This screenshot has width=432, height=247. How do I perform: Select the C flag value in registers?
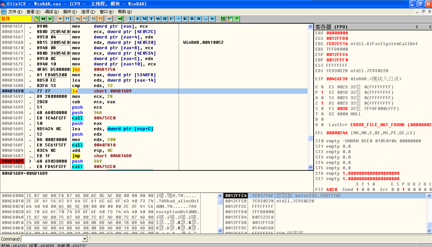tap(322, 87)
